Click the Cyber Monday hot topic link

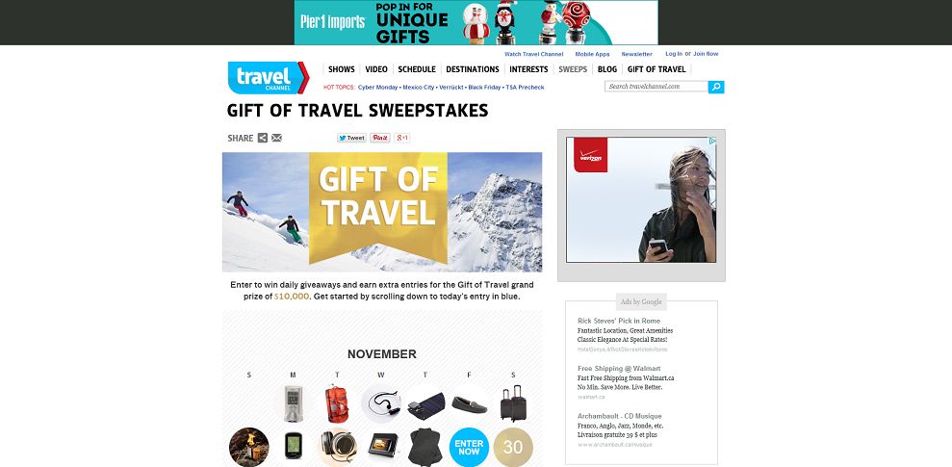(377, 88)
